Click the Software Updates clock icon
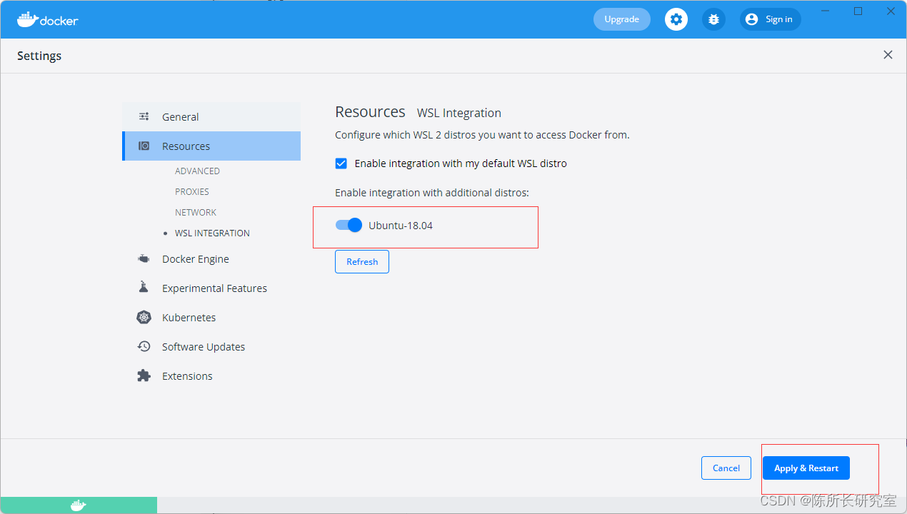The width and height of the screenshot is (907, 514). tap(144, 346)
